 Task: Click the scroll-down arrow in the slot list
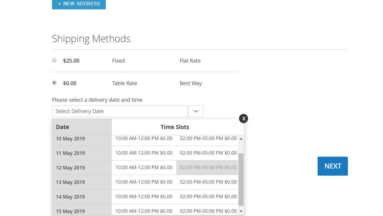click(x=241, y=211)
